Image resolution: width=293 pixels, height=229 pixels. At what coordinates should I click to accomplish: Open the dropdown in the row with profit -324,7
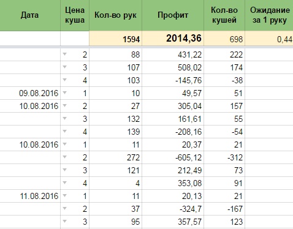(65, 208)
